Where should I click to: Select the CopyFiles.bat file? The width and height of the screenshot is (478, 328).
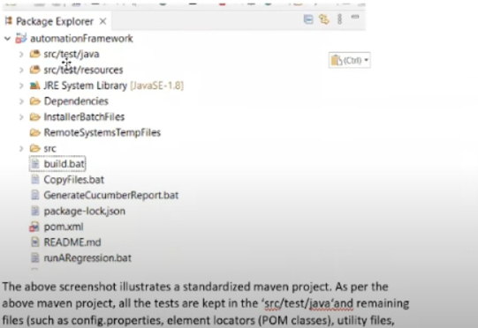[73, 180]
